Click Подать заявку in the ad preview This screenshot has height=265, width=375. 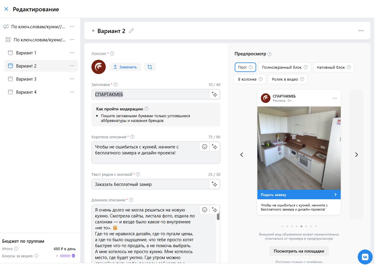(x=299, y=195)
